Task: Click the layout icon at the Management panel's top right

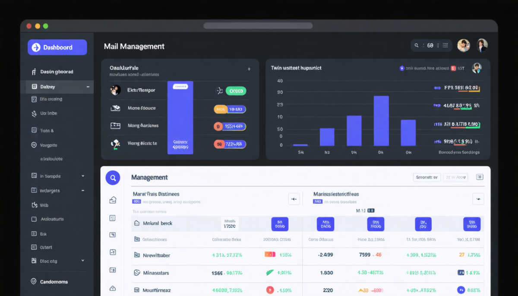Action: 480,177
